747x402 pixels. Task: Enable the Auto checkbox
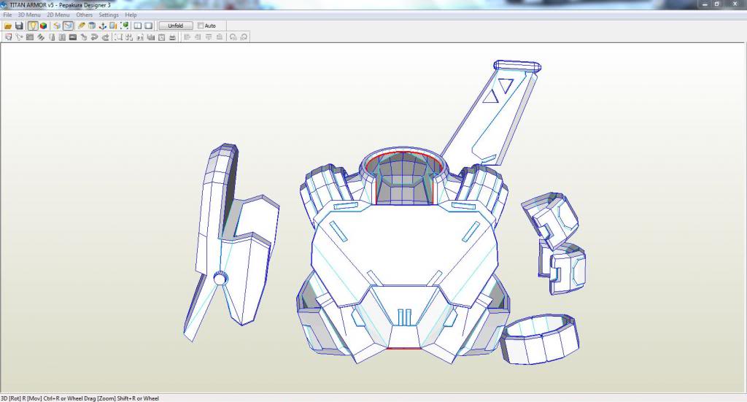tap(201, 26)
